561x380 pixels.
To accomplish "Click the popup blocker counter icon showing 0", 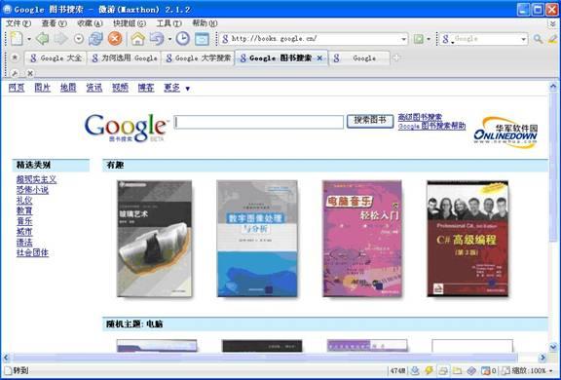I will coord(489,370).
